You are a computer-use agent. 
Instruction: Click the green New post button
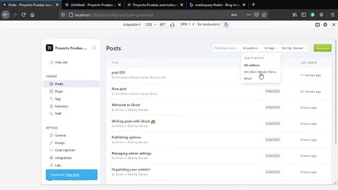point(323,48)
